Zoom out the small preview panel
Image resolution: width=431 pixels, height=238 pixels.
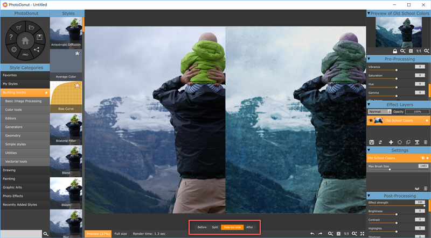[402, 51]
